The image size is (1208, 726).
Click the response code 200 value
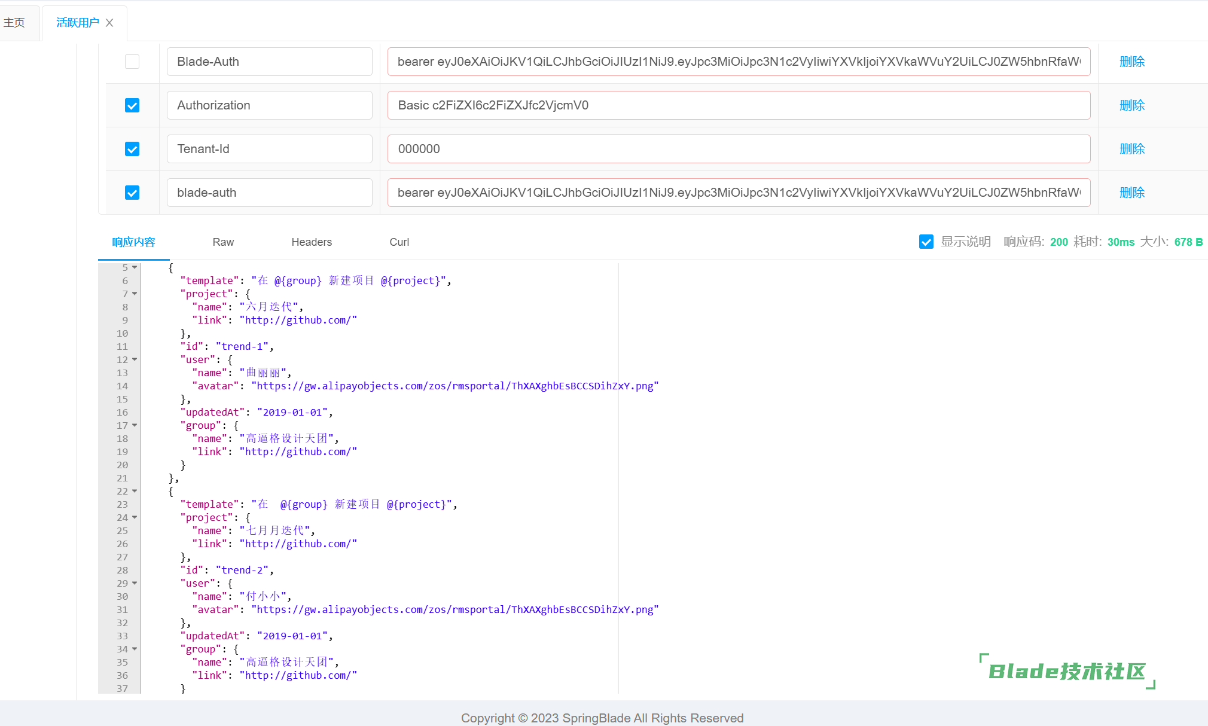point(1059,242)
